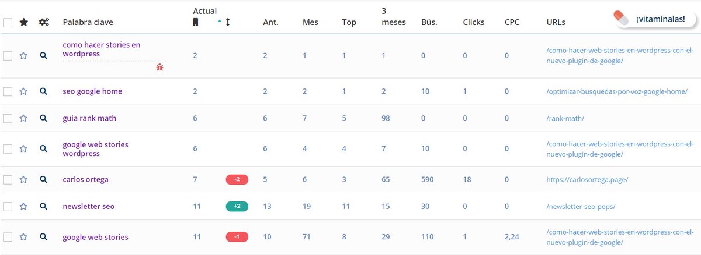Open keyword 'google web stories' in last row
The height and width of the screenshot is (255, 701).
pos(96,237)
